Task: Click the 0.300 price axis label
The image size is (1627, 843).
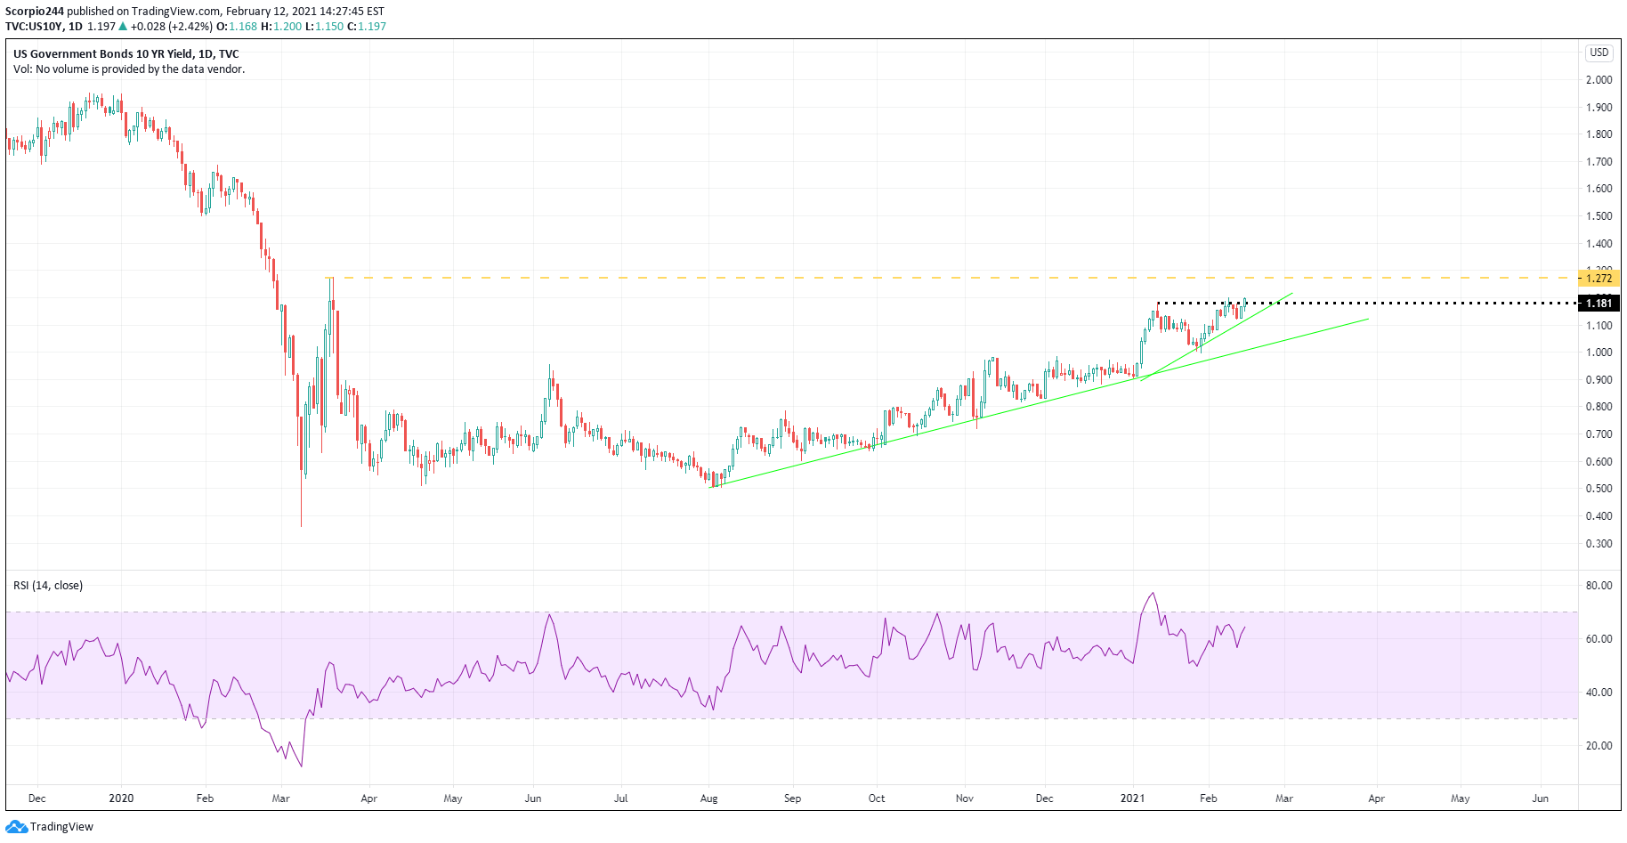Action: pos(1599,544)
